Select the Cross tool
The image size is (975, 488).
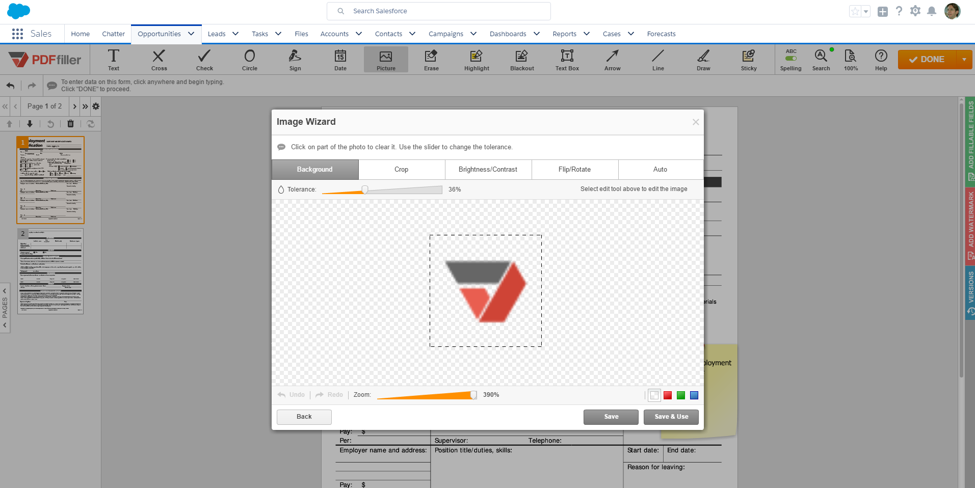[159, 59]
